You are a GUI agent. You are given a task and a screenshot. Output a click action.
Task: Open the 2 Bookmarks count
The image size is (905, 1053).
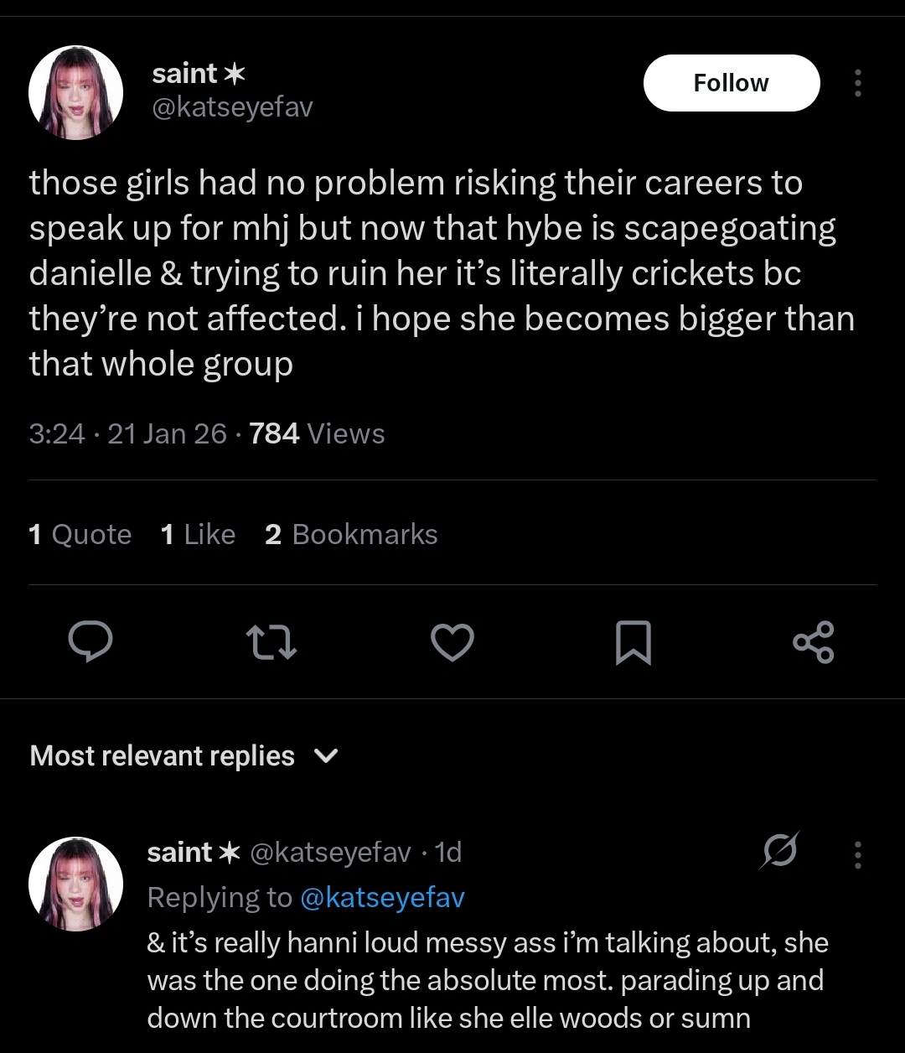pyautogui.click(x=351, y=534)
